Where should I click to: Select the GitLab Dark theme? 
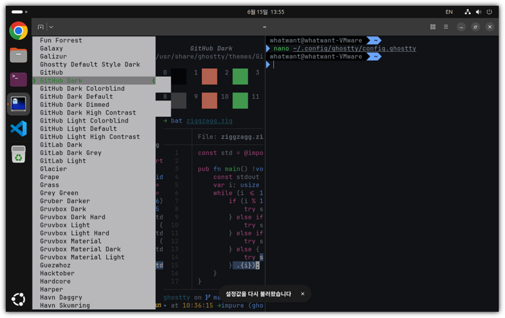coord(94,145)
